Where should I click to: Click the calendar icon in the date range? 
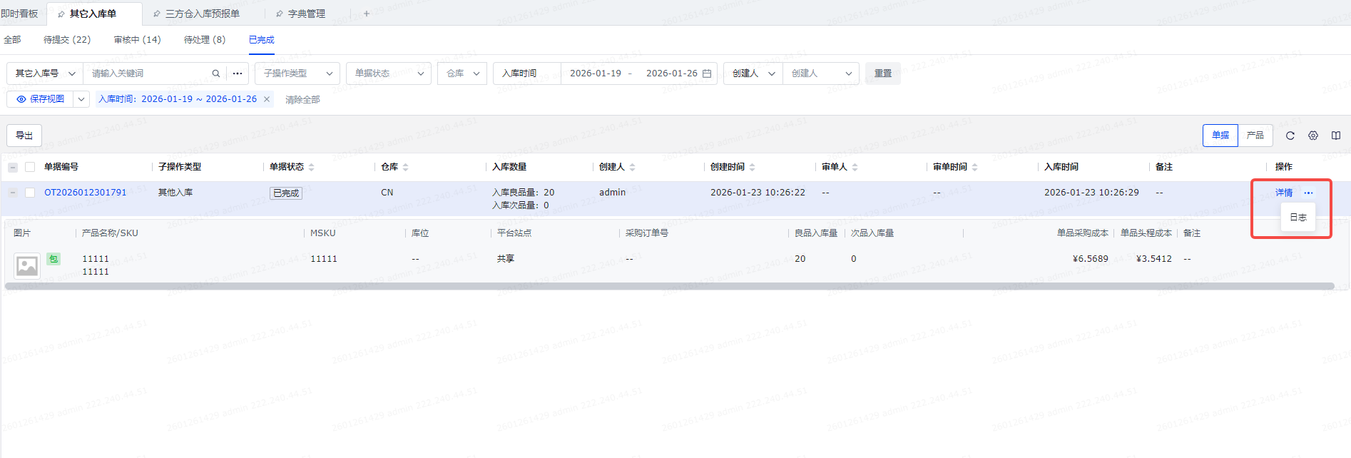(707, 73)
